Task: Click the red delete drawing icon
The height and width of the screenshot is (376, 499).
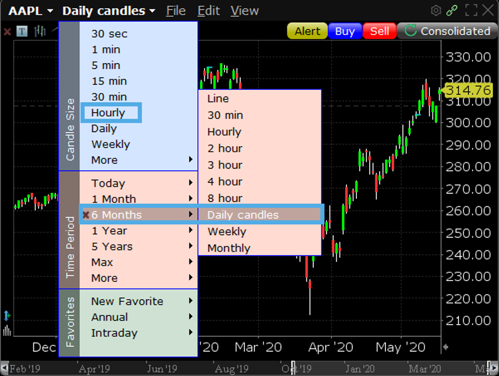Action: [x=7, y=31]
